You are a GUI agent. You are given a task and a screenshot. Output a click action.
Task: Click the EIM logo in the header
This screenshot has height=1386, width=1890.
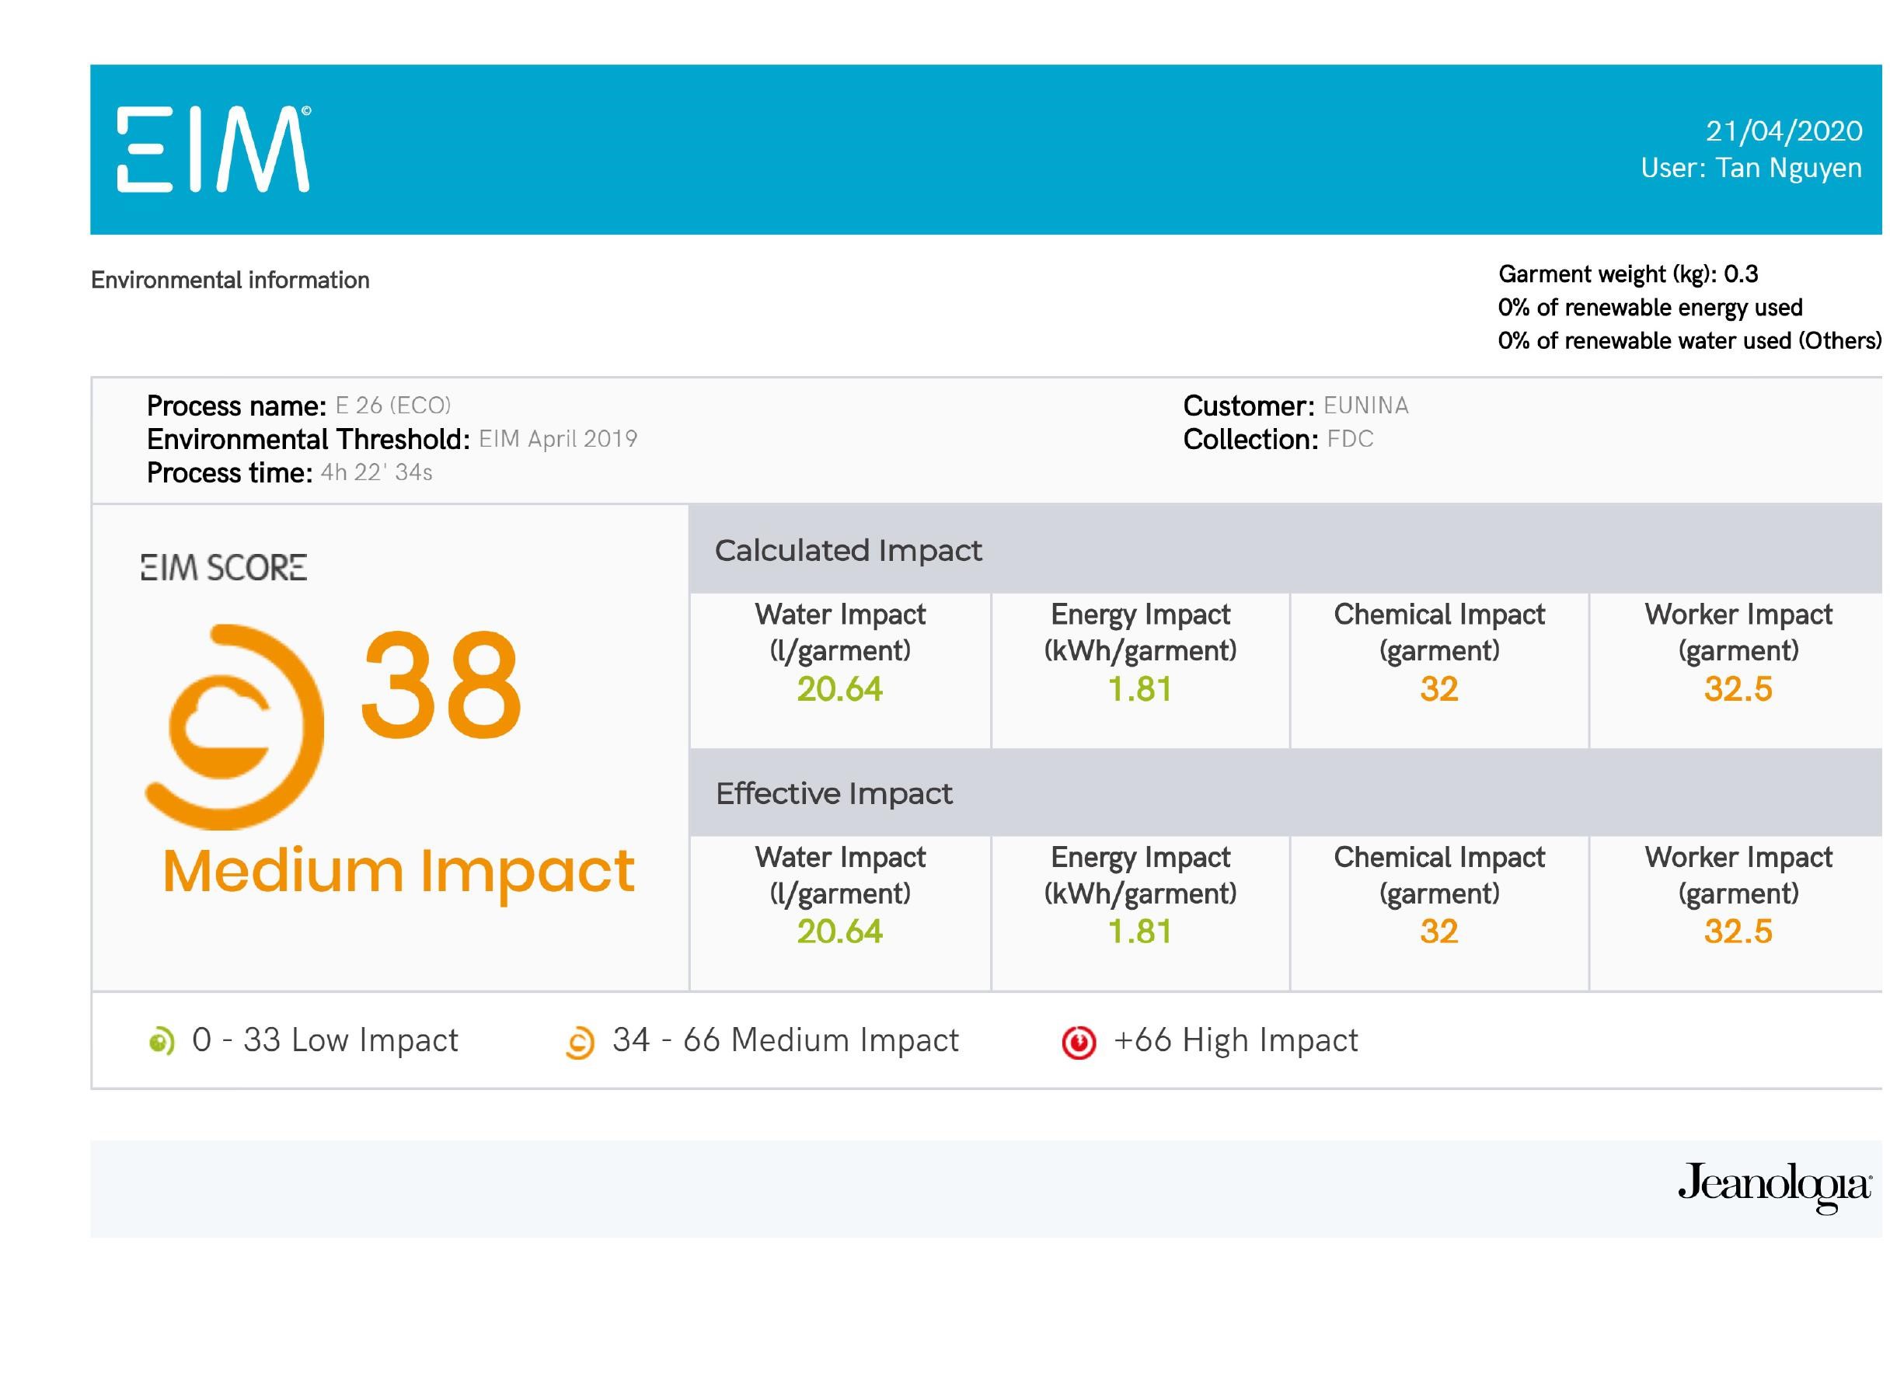pyautogui.click(x=214, y=149)
